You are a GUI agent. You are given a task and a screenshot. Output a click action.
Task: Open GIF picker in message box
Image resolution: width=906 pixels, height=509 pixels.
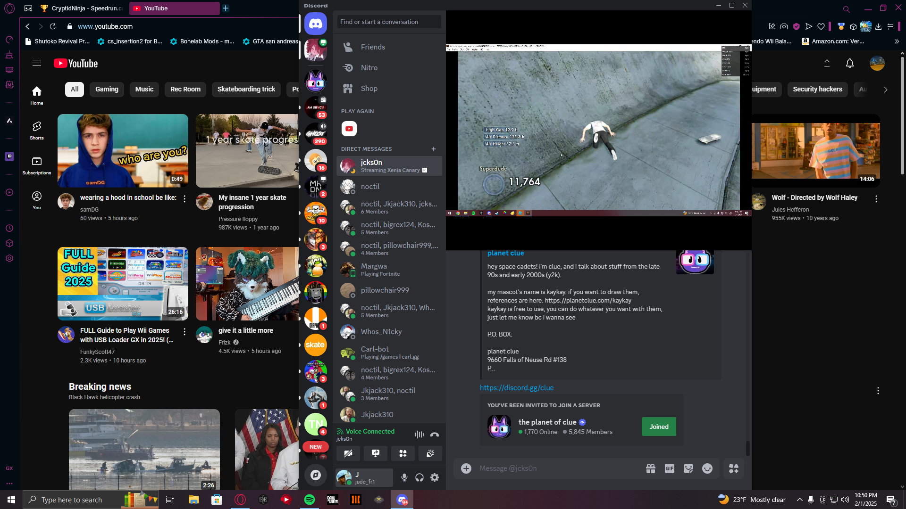(669, 468)
